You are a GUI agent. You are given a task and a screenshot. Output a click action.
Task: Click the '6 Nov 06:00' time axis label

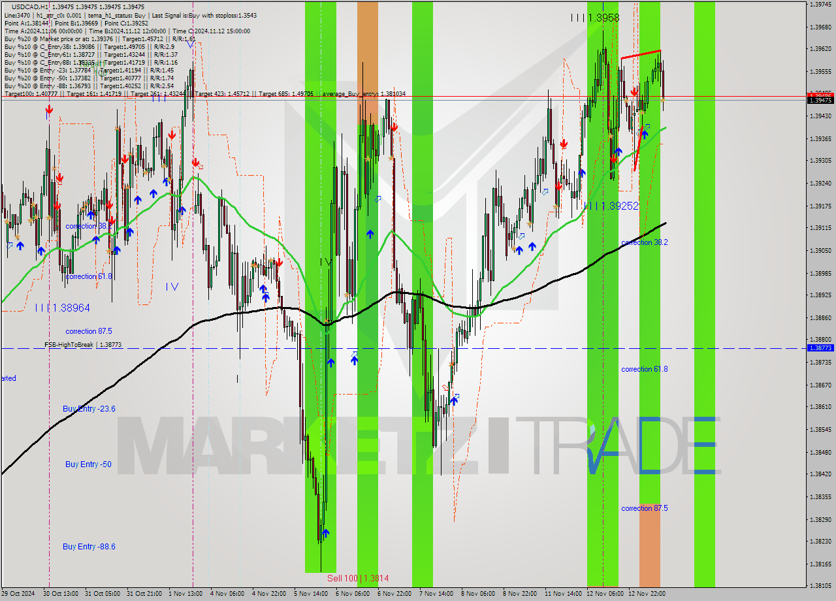pos(353,593)
